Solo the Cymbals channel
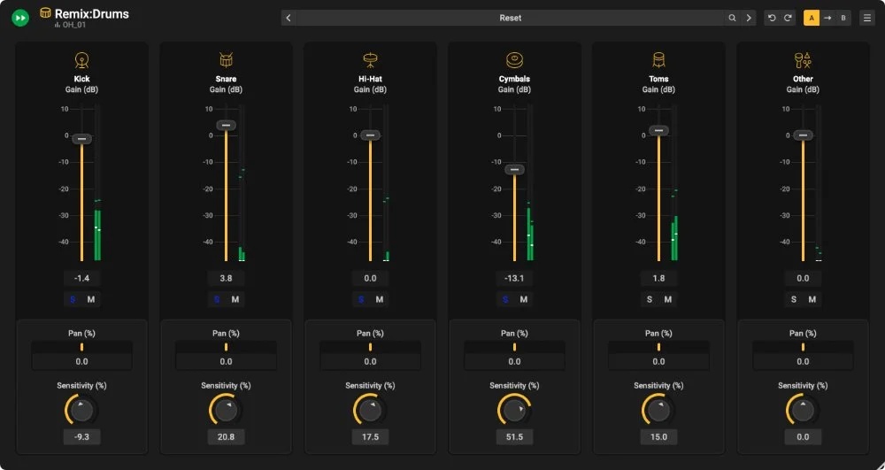The height and width of the screenshot is (470, 885). pyautogui.click(x=505, y=299)
